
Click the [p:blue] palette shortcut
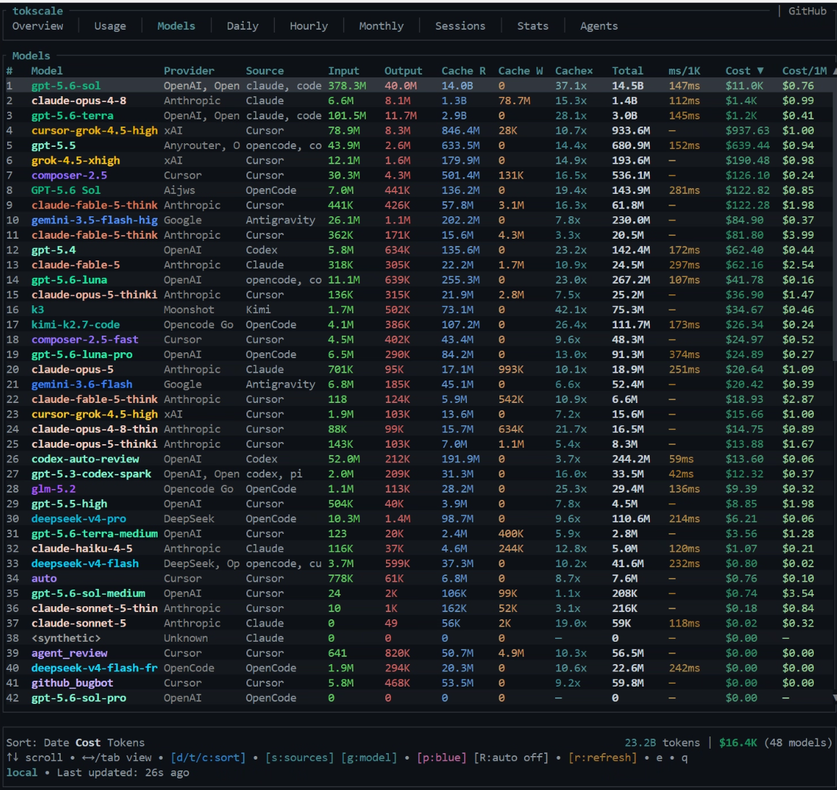(x=442, y=757)
